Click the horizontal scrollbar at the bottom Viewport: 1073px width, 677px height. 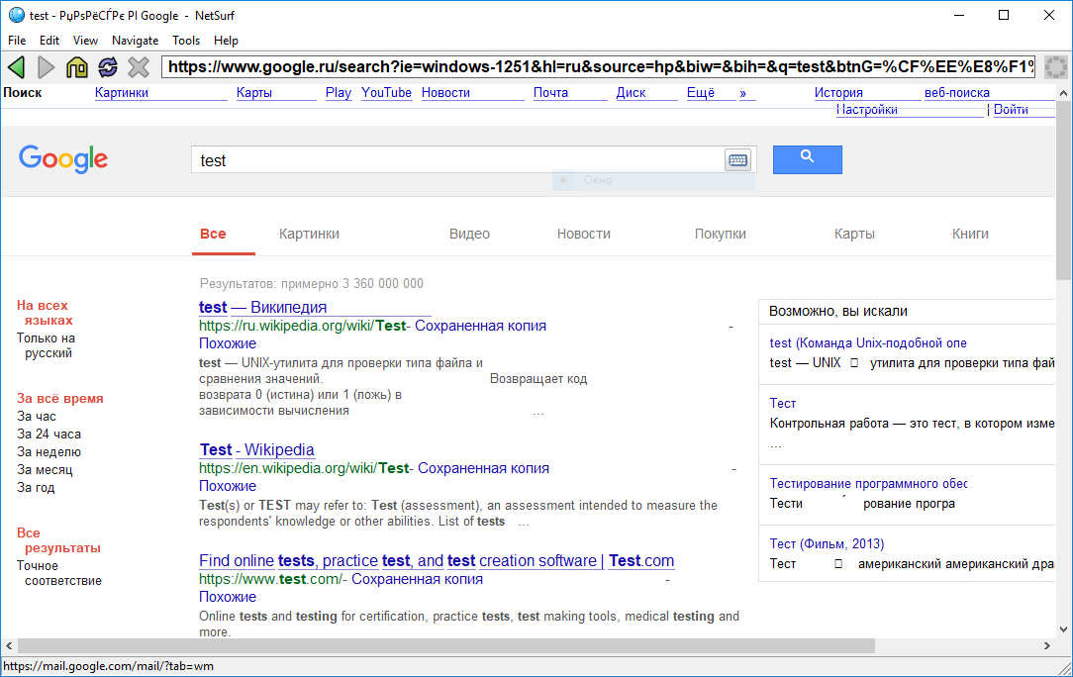pyautogui.click(x=445, y=646)
